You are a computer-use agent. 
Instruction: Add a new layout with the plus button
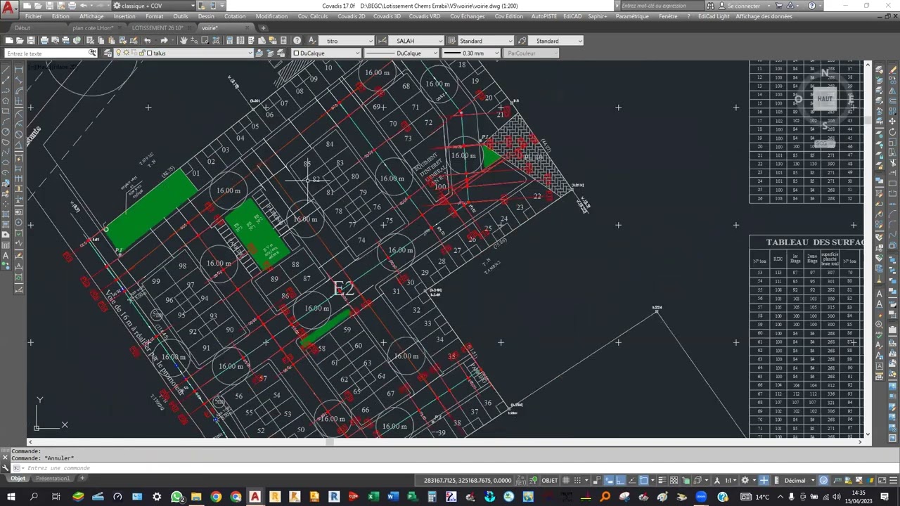(82, 479)
